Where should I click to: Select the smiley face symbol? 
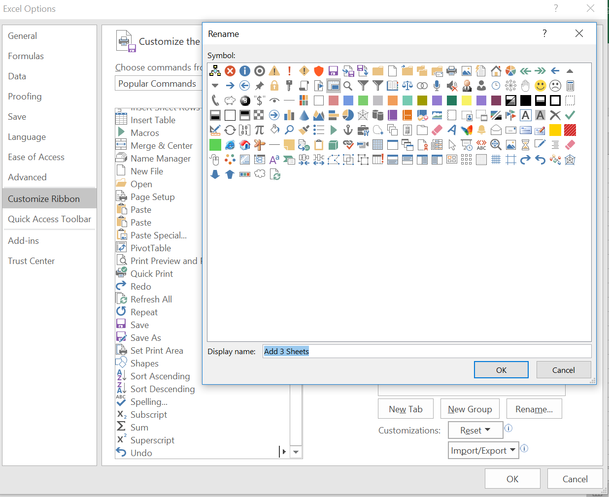[x=541, y=85]
